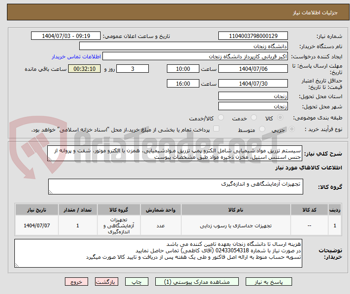Click the need date cell 1404/07/07
This screenshot has width=350, height=294.
point(37,225)
